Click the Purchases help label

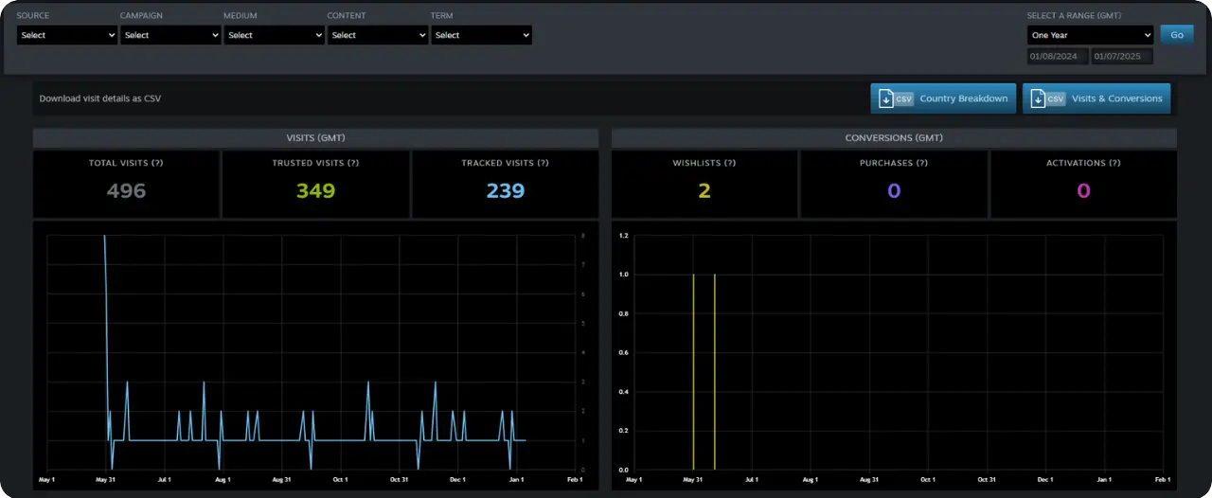pyautogui.click(x=894, y=163)
